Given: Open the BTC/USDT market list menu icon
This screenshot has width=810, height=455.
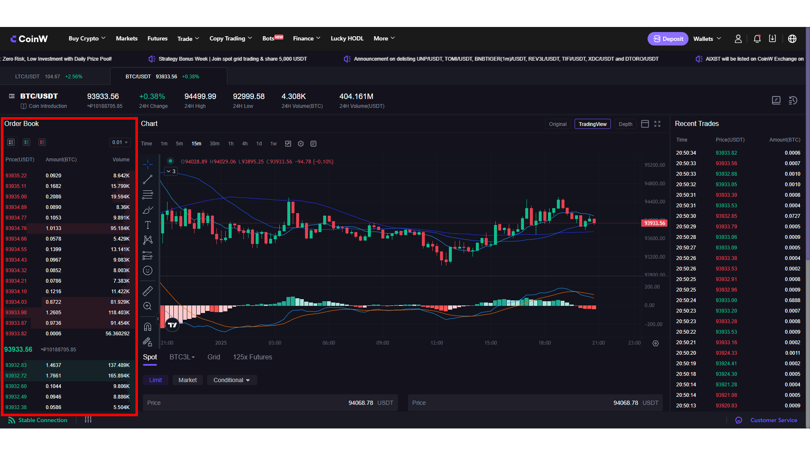Looking at the screenshot, I should click(x=12, y=96).
